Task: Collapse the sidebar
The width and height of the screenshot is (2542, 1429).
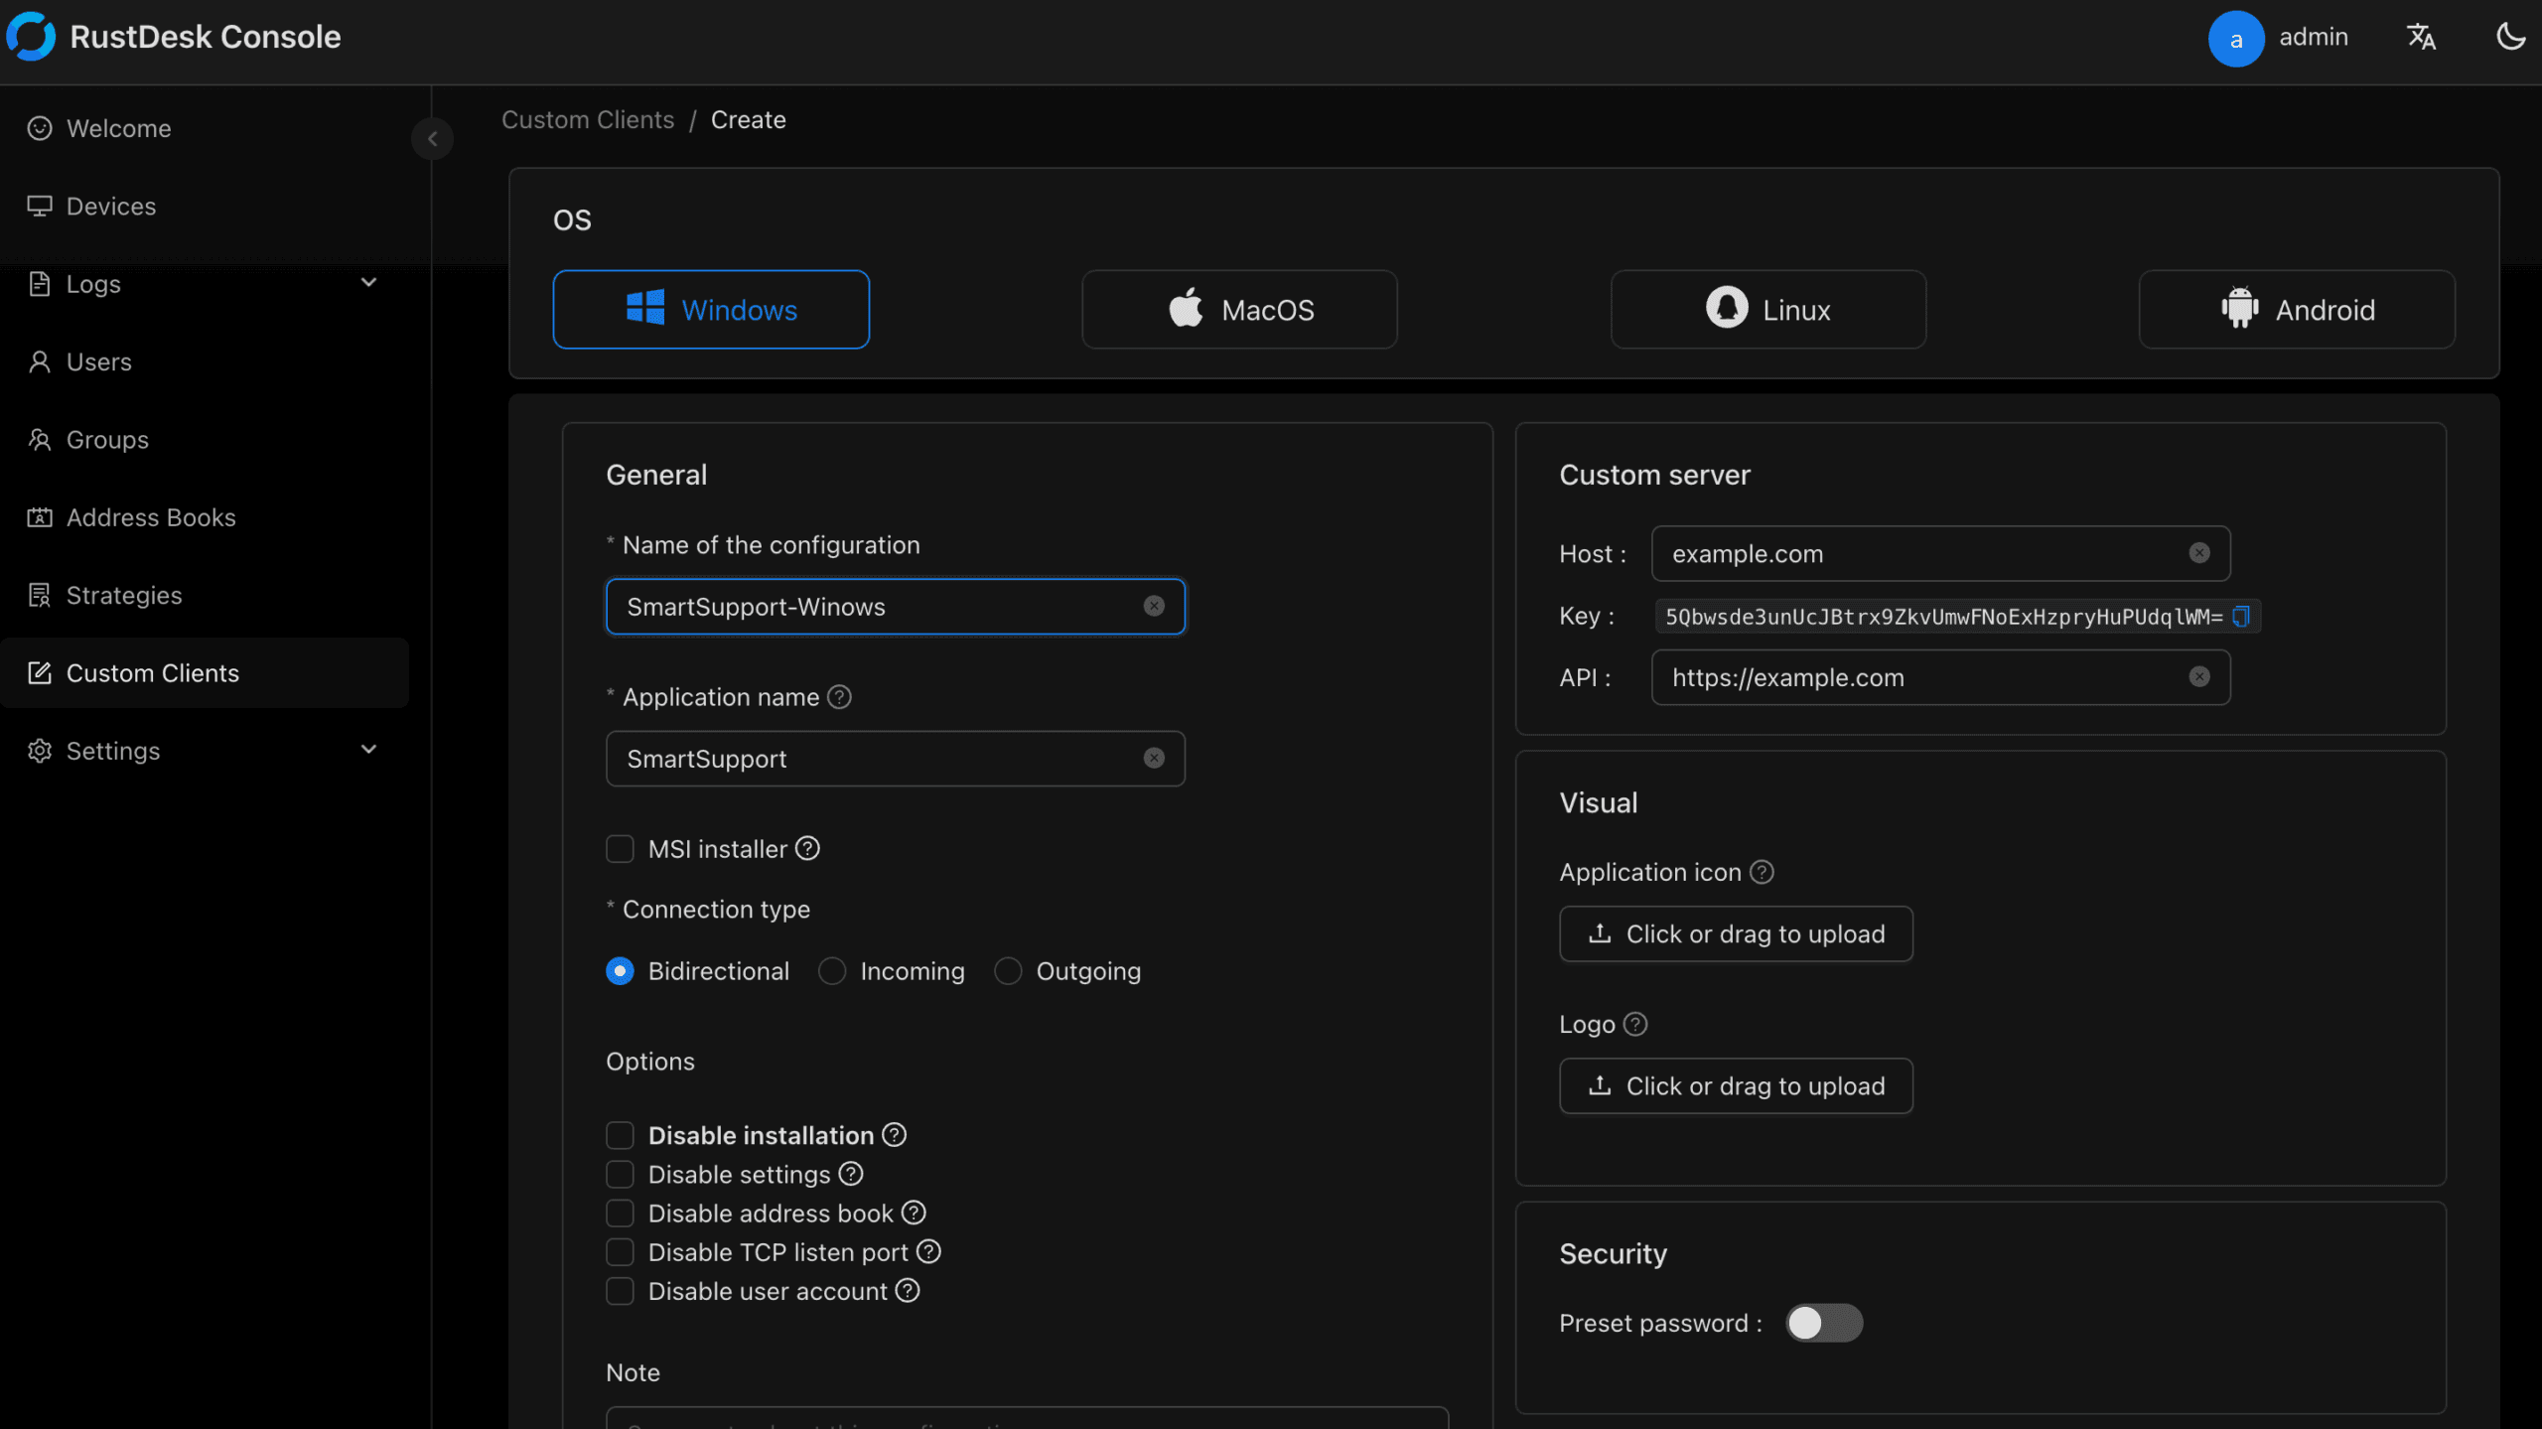Action: point(432,138)
